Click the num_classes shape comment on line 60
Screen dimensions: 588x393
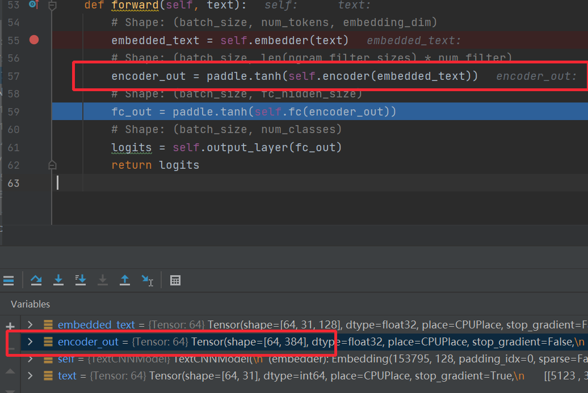point(226,130)
